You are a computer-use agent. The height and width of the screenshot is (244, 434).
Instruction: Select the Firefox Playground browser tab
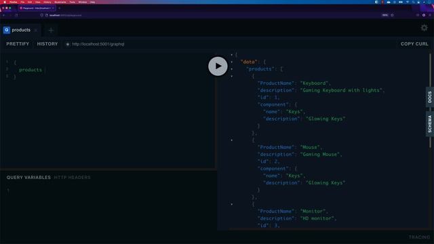[x=37, y=8]
